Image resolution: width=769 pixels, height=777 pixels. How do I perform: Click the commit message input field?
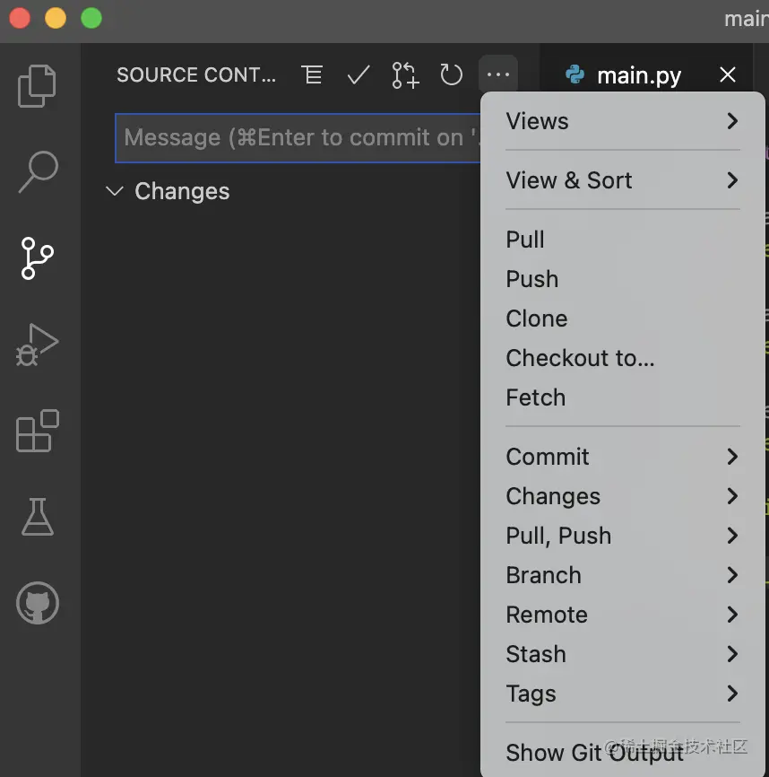[298, 138]
